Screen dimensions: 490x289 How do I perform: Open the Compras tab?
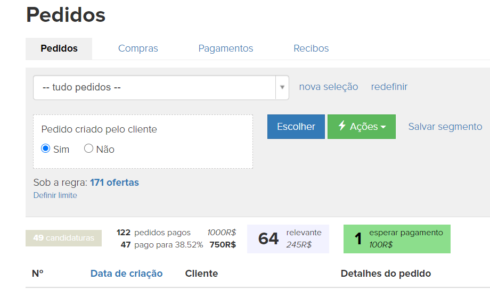[138, 48]
